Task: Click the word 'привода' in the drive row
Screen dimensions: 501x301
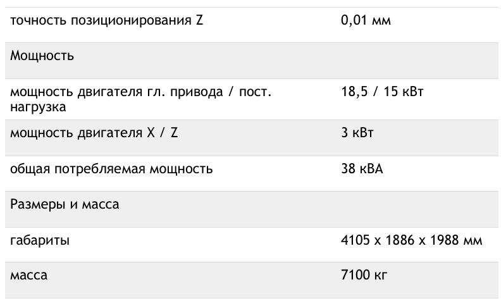Action: click(196, 92)
